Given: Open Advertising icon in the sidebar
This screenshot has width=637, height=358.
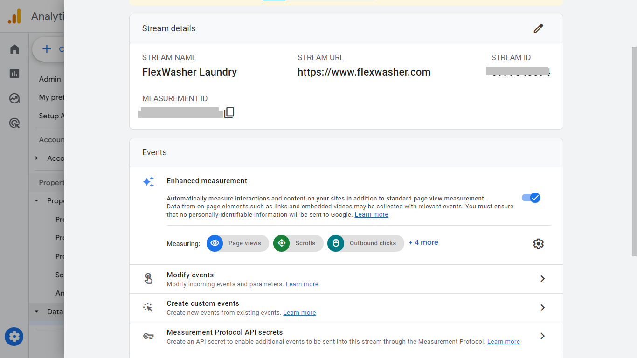Looking at the screenshot, I should point(14,123).
